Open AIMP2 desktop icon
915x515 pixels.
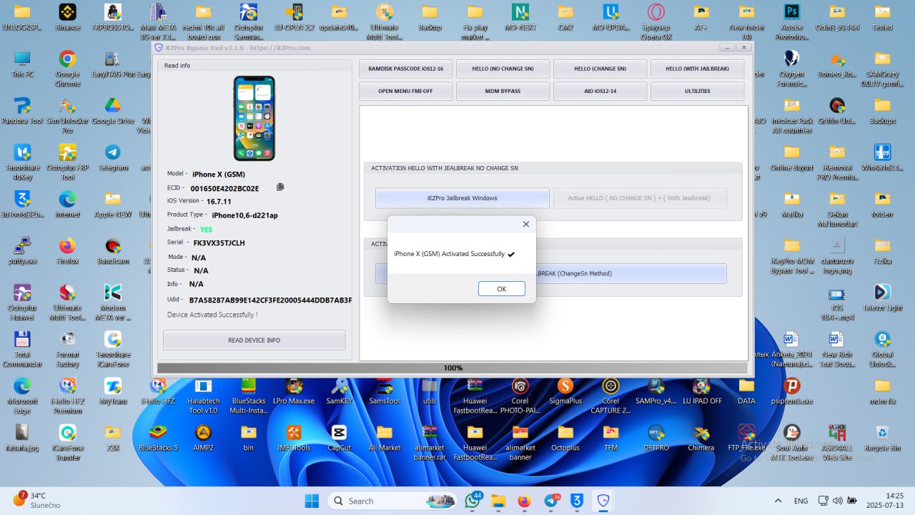click(203, 437)
